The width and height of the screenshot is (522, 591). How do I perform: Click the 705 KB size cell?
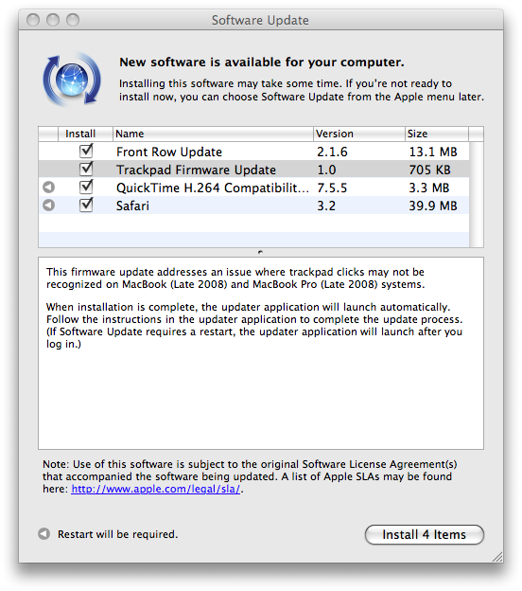pos(429,170)
